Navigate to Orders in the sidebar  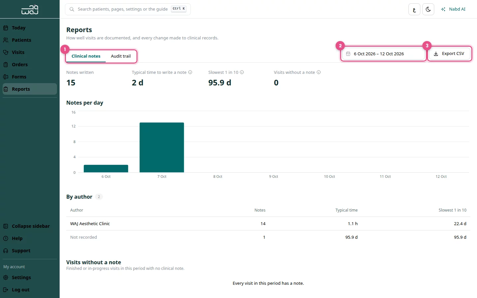coord(30,65)
